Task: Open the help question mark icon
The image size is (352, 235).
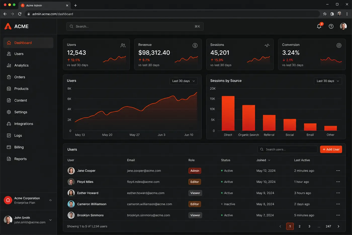Action: click(x=331, y=26)
